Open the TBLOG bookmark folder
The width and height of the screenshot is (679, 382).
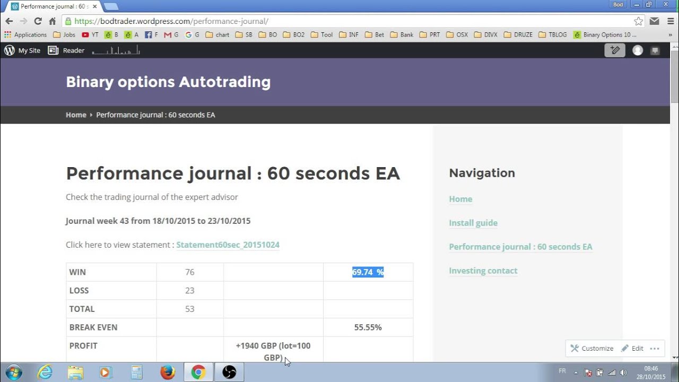click(x=552, y=34)
